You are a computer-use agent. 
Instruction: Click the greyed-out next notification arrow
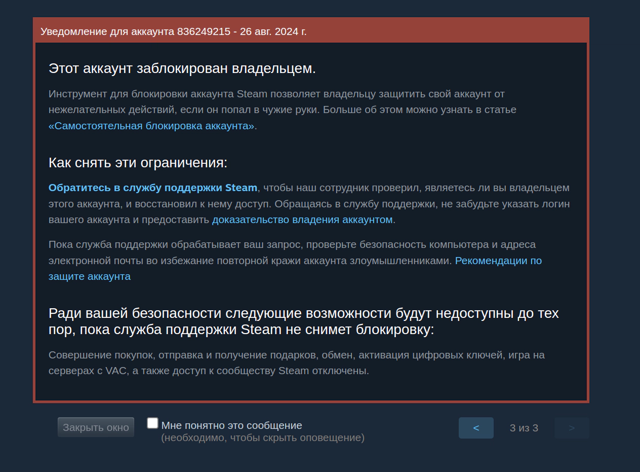coord(572,428)
